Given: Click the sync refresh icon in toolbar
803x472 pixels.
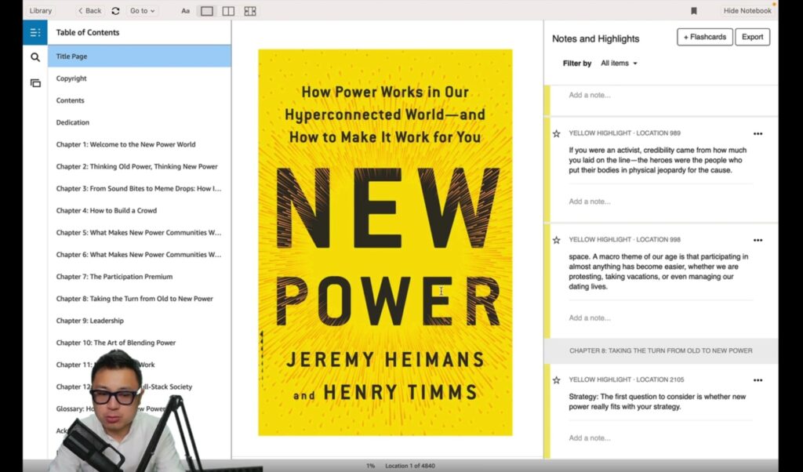Looking at the screenshot, I should click(x=116, y=11).
